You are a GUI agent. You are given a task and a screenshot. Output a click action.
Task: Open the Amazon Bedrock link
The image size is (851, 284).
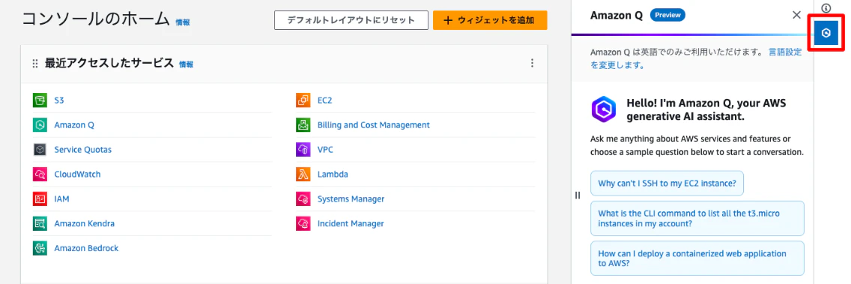click(x=86, y=248)
